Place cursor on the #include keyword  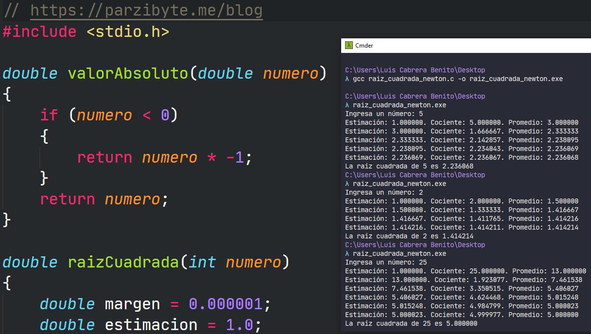(x=39, y=32)
